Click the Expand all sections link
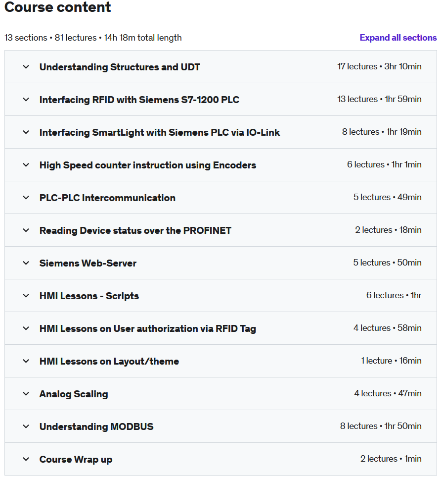 398,38
